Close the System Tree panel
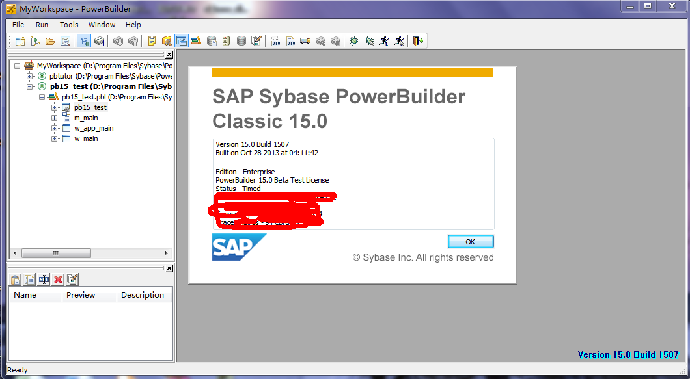The image size is (690, 379). [x=169, y=55]
